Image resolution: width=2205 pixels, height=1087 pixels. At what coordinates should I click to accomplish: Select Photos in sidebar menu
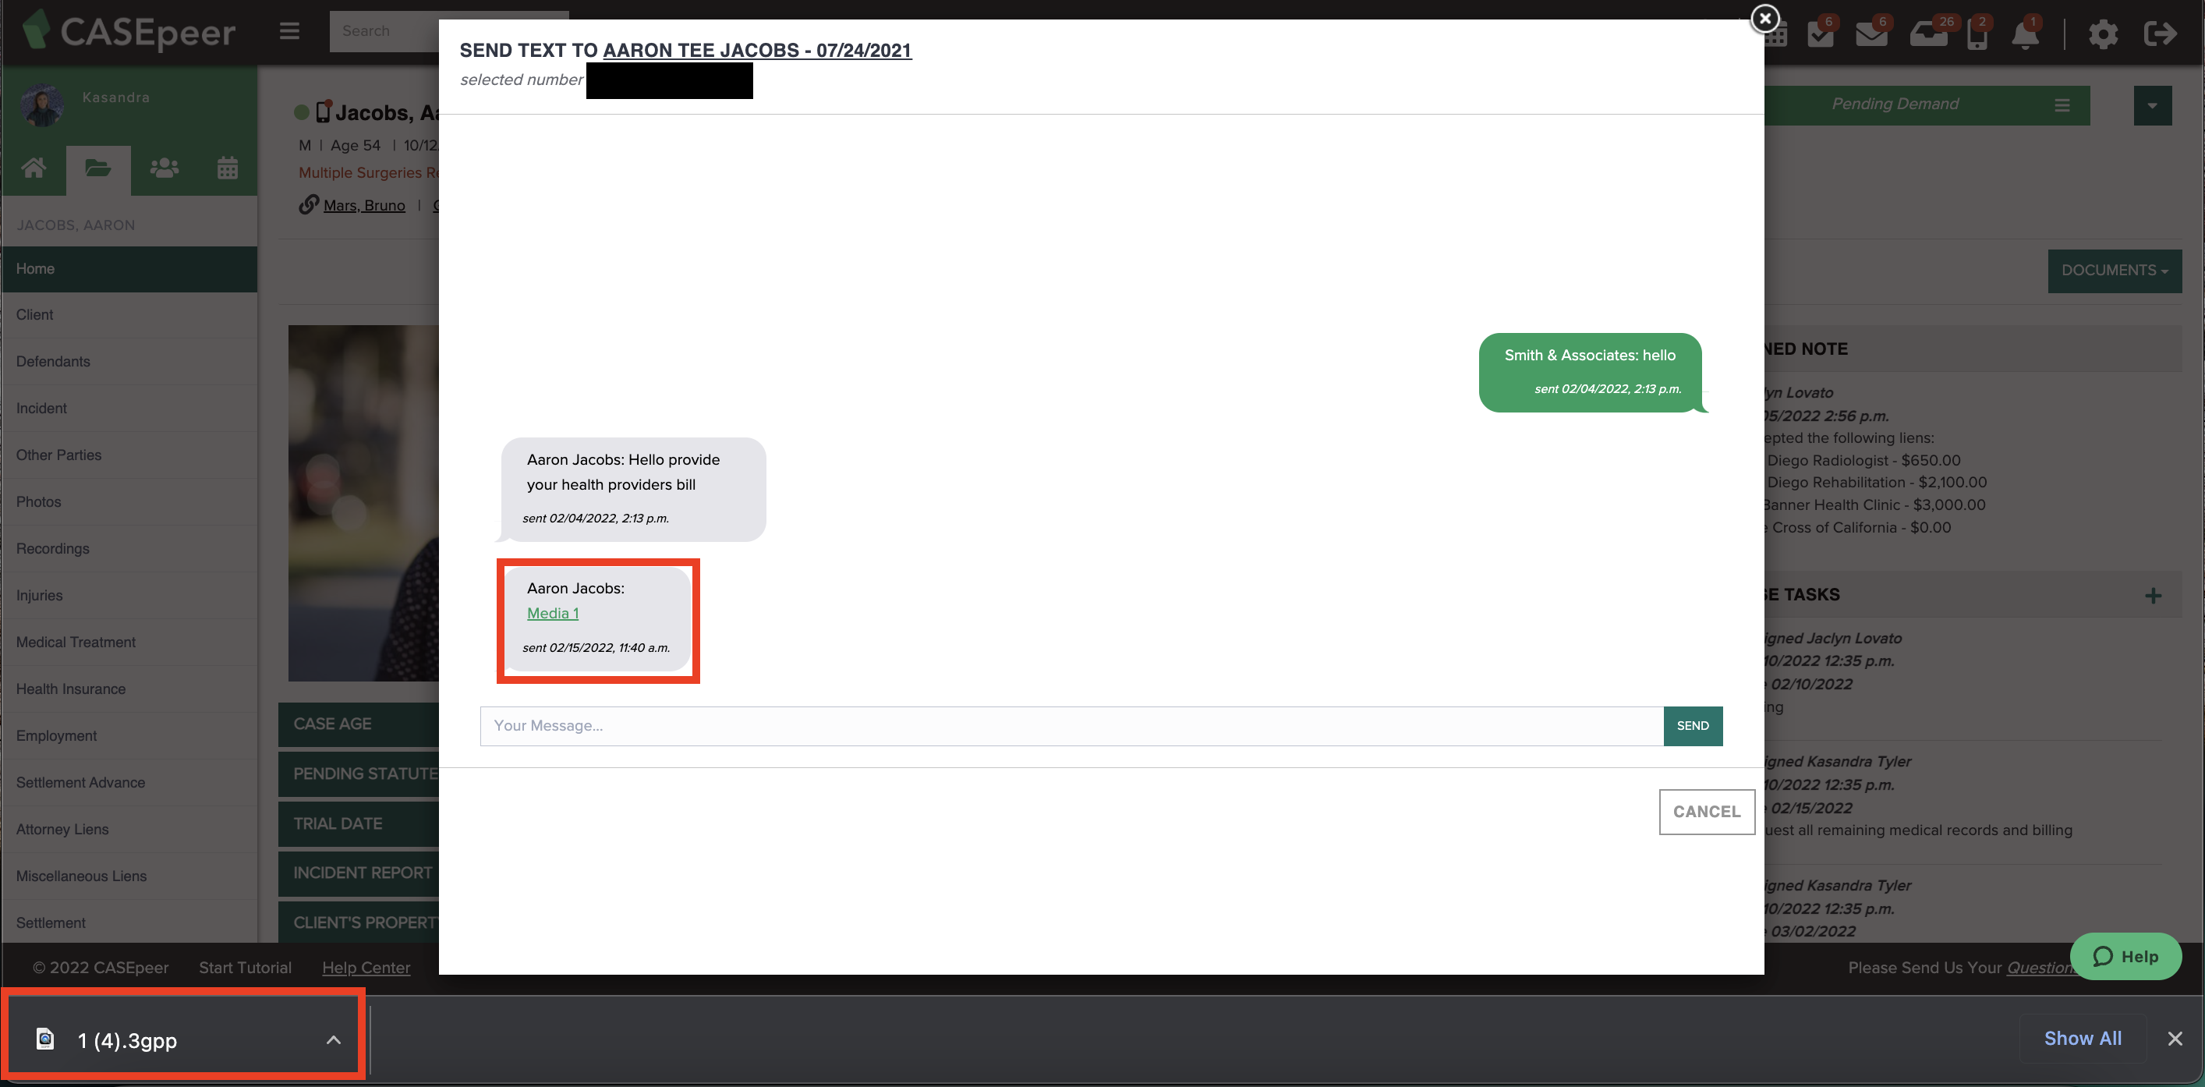click(x=129, y=501)
